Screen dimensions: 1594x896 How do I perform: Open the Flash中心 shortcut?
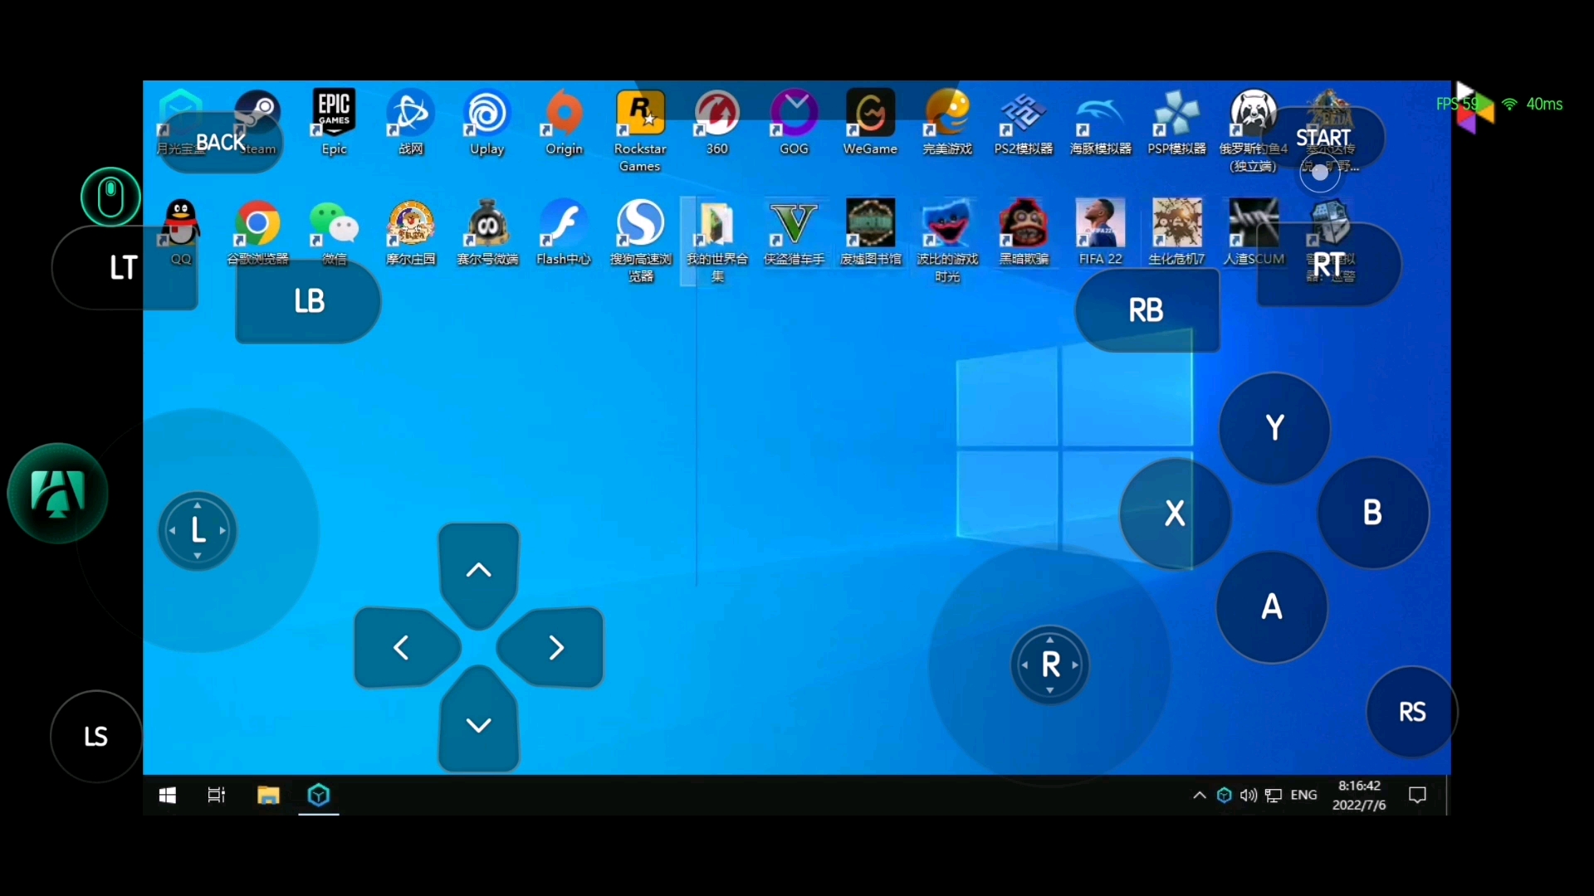coord(564,232)
